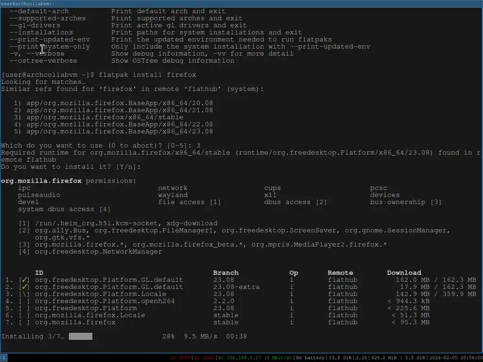This screenshot has width=483, height=362.
Task: Click the 'Remote' column header
Action: tap(340, 273)
